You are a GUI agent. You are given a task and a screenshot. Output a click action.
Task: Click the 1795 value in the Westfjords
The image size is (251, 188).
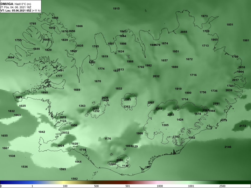coord(33,24)
